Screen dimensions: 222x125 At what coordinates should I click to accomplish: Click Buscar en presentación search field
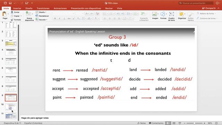[x=196, y=3]
